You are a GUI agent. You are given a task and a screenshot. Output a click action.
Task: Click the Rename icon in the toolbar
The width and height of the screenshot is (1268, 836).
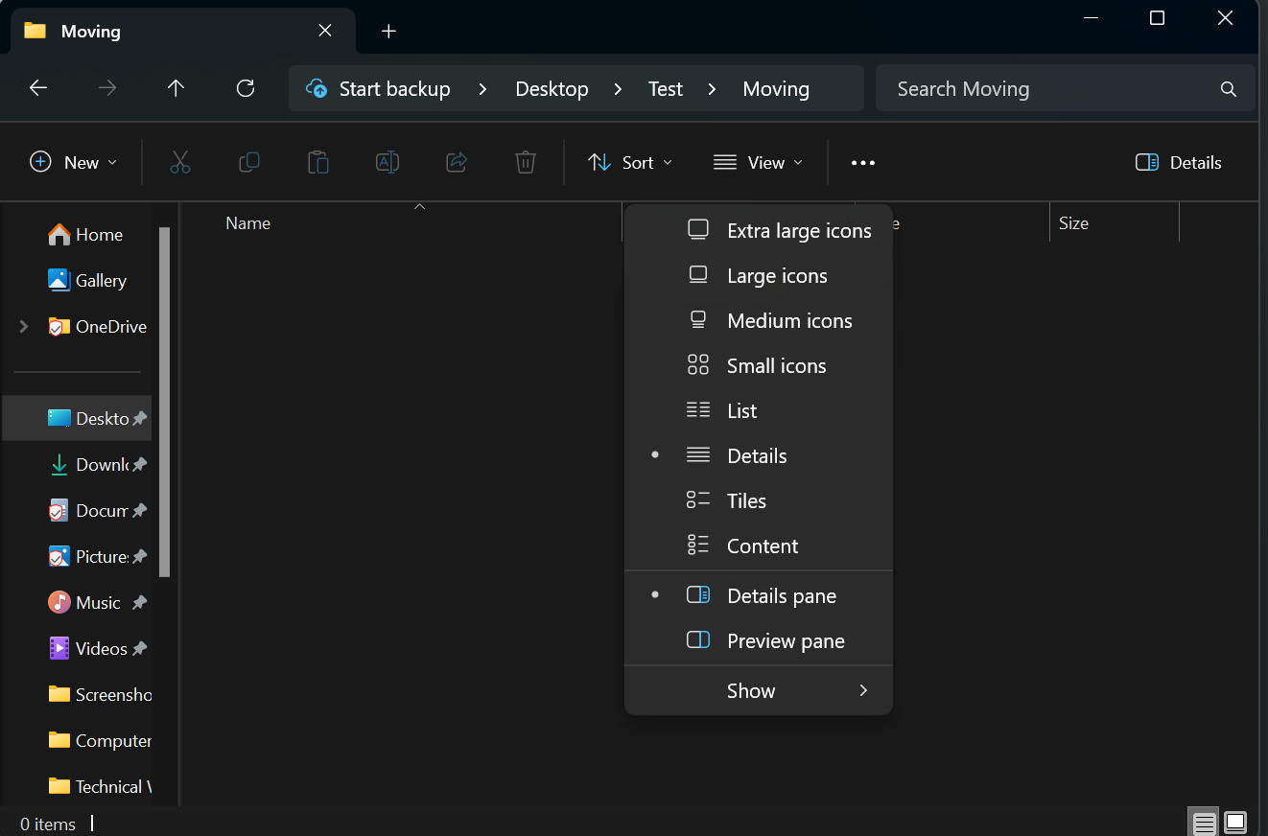[x=387, y=163]
